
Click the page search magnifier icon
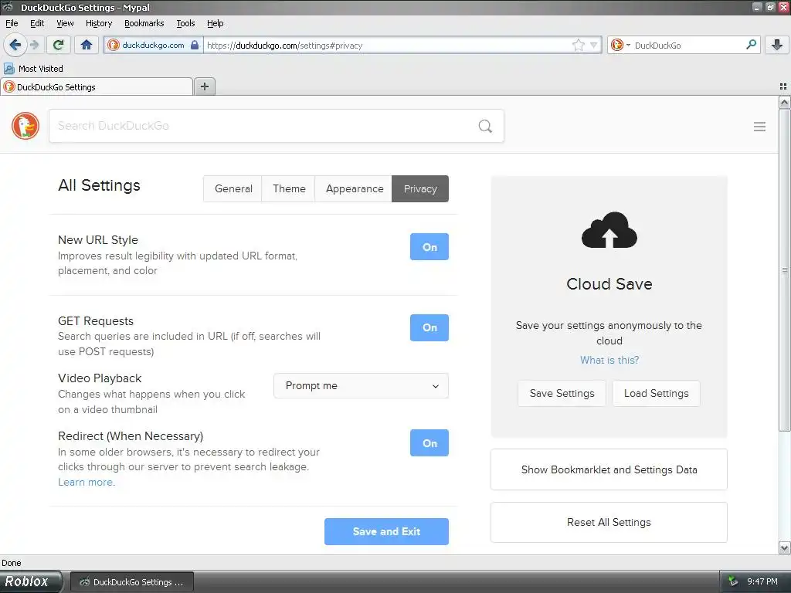click(485, 126)
